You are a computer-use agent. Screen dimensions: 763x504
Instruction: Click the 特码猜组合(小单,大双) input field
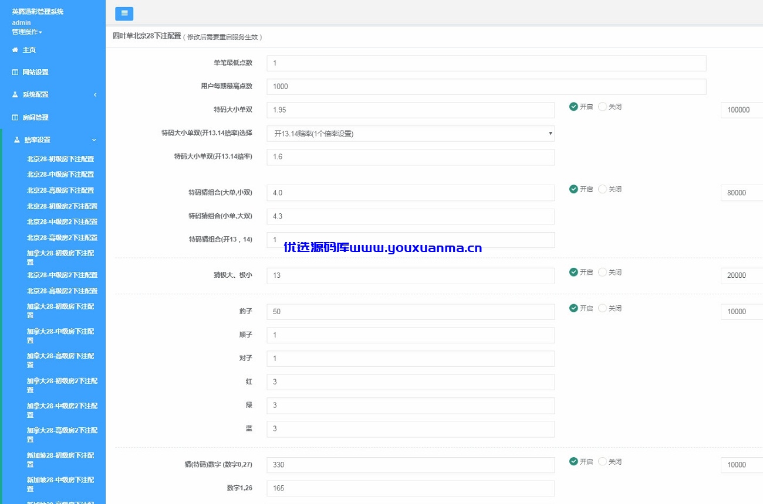coord(411,216)
